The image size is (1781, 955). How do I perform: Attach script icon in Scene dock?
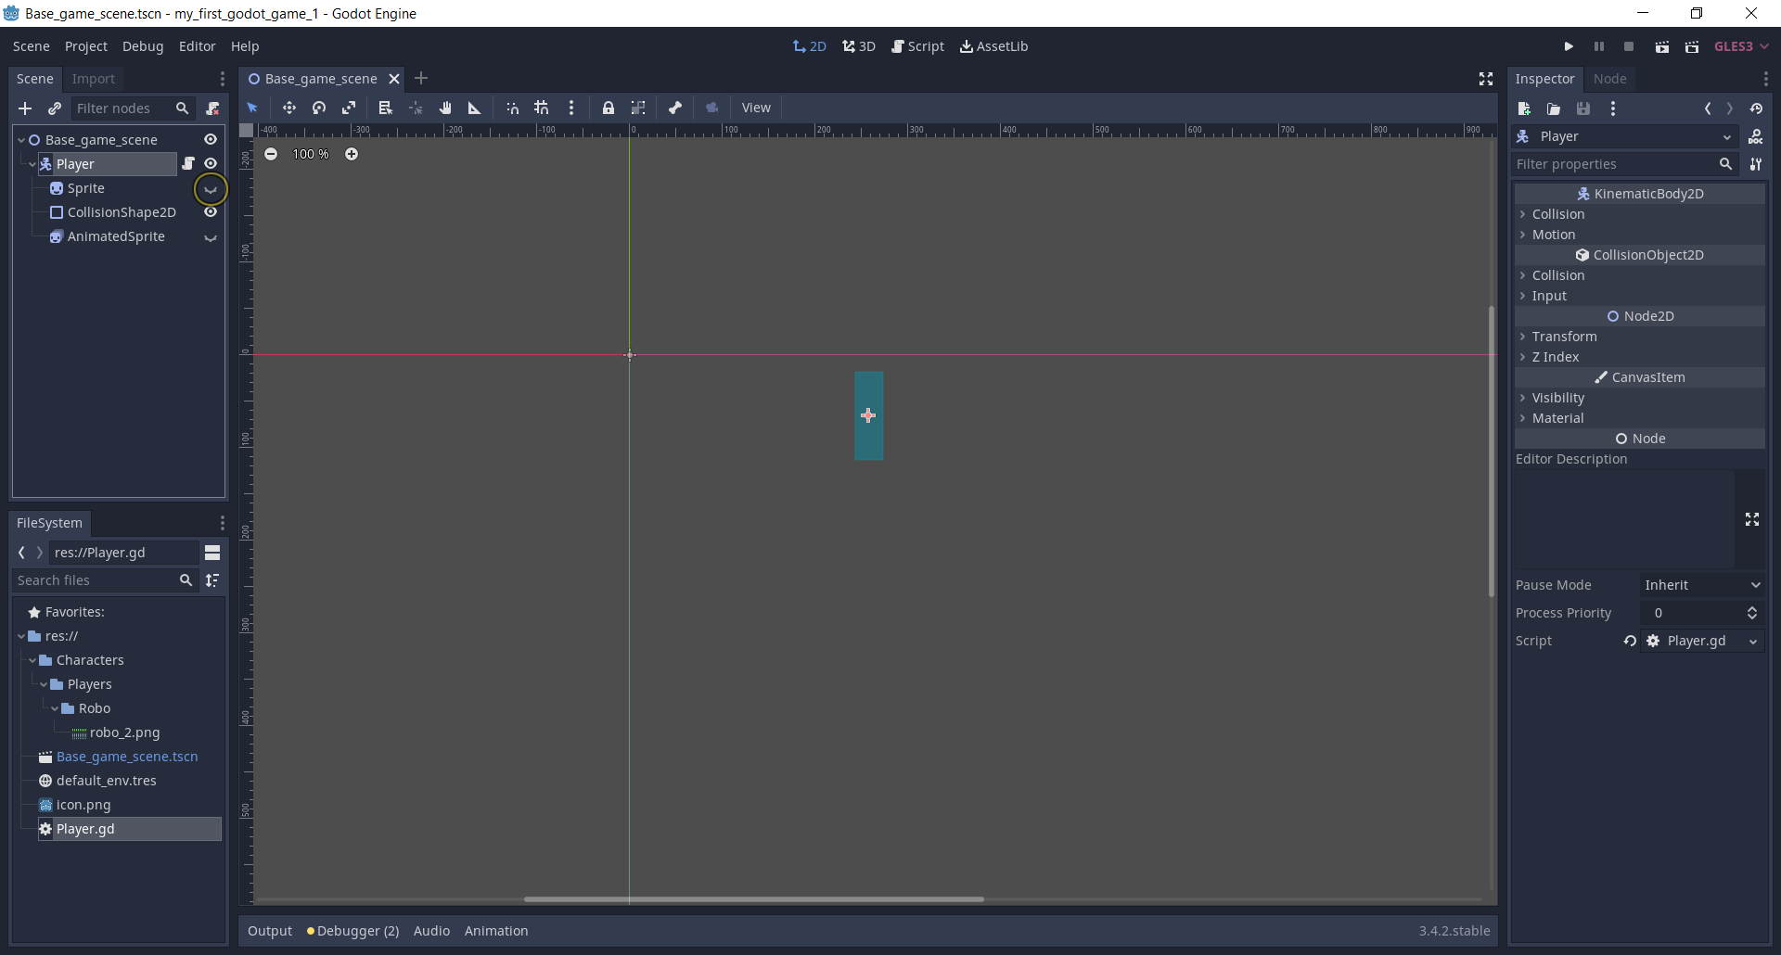click(212, 108)
